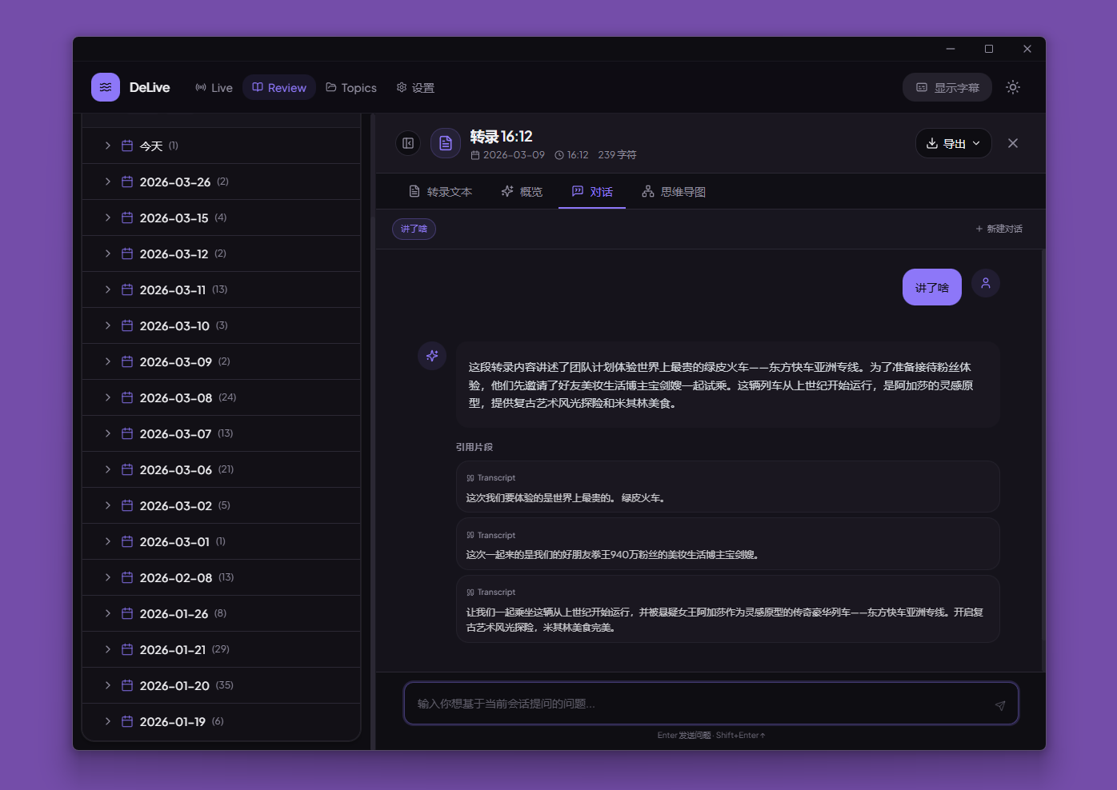Click the user avatar next to 讲了啥 bubble
Image resolution: width=1117 pixels, height=790 pixels.
coord(985,283)
